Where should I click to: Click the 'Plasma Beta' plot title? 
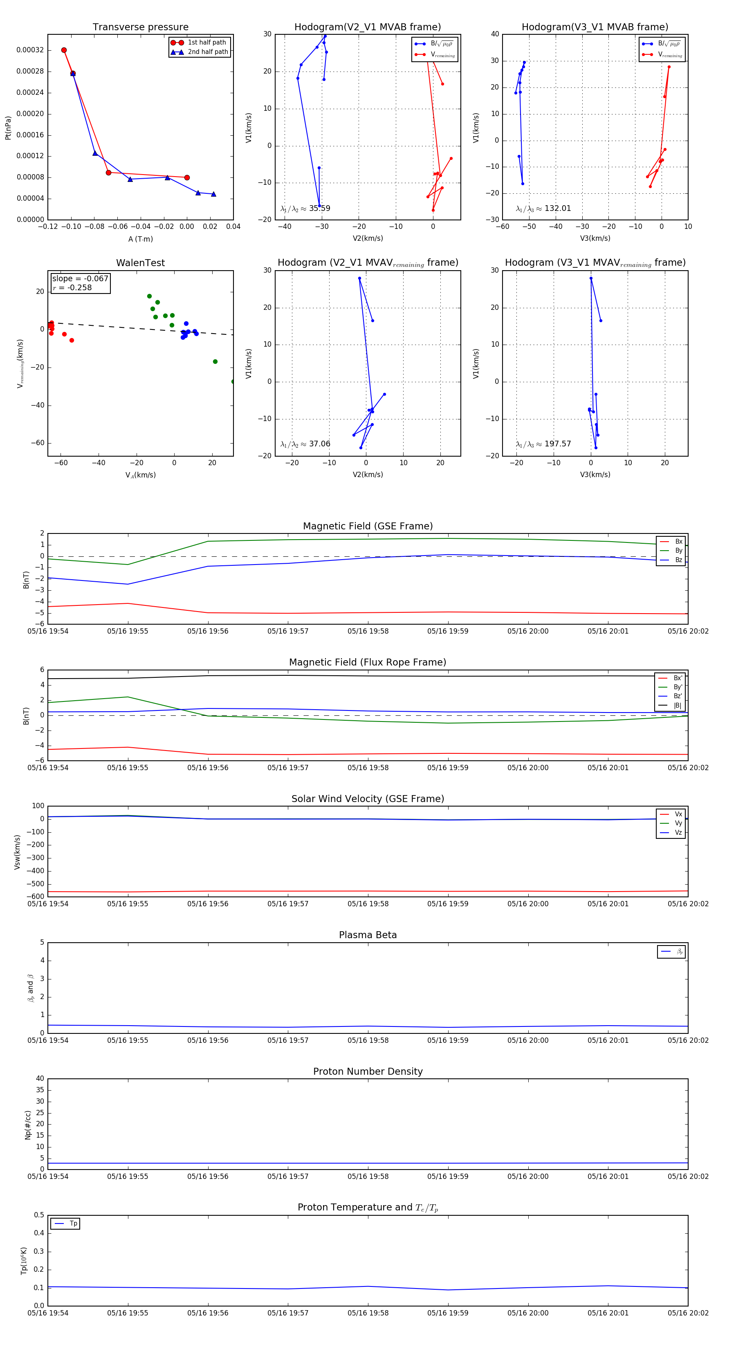(x=368, y=935)
